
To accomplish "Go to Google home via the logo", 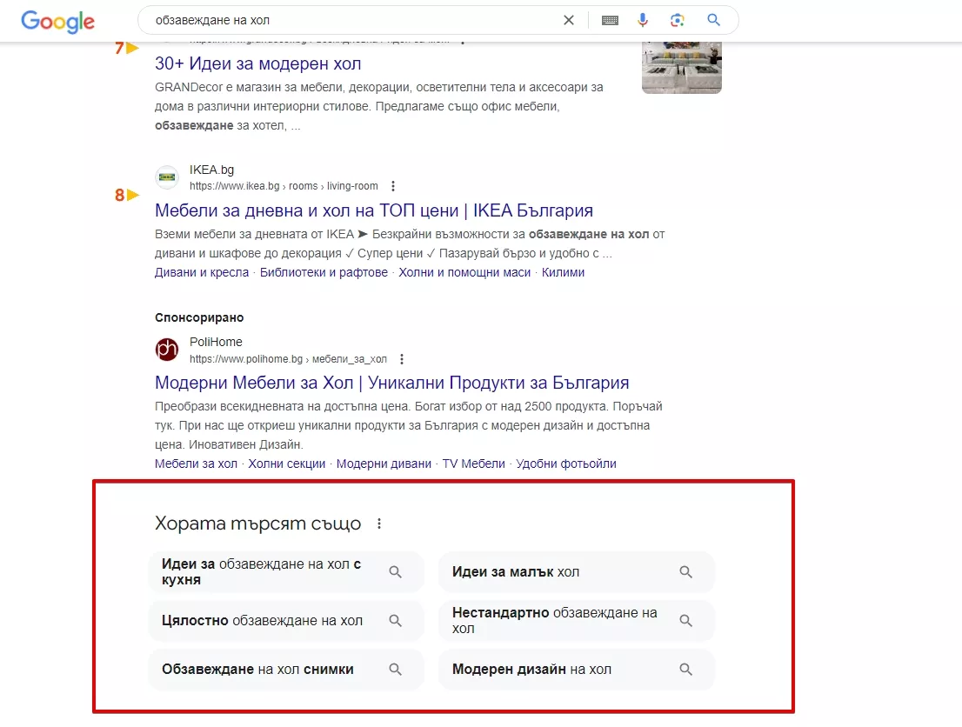I will (x=57, y=22).
